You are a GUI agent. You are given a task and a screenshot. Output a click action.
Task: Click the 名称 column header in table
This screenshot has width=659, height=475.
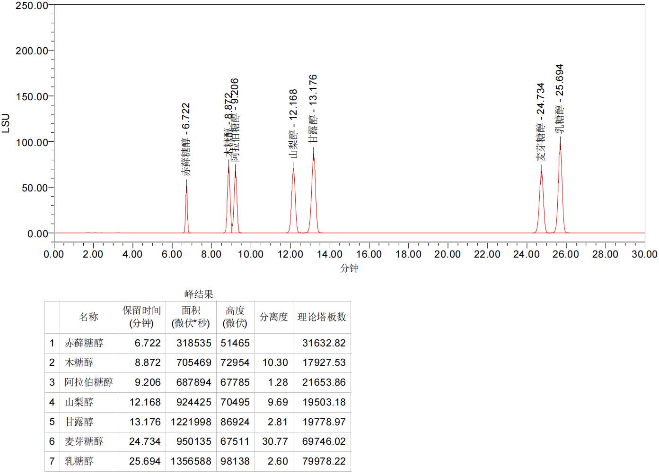[88, 317]
